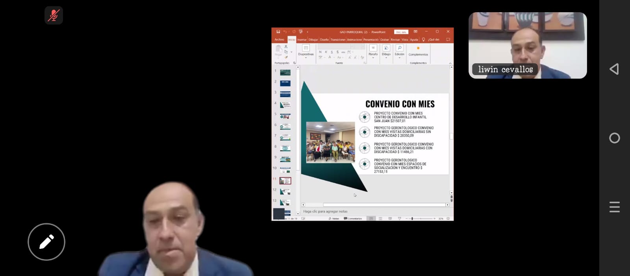Open the Insertar ribbon tab

[x=302, y=40]
